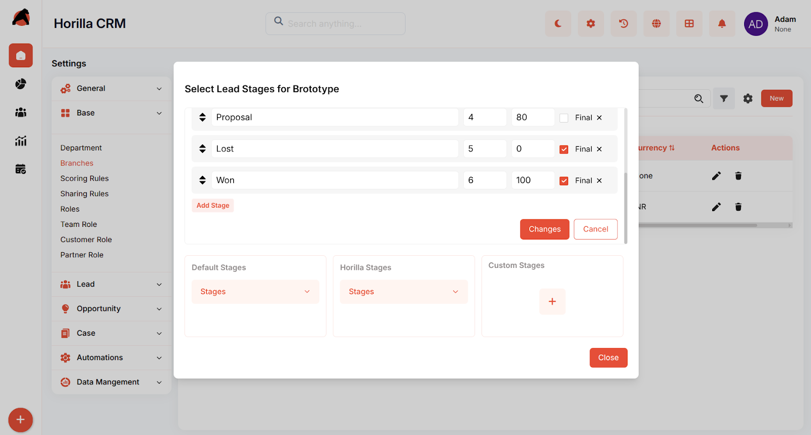811x435 pixels.
Task: Open the Department settings page
Action: pos(81,148)
